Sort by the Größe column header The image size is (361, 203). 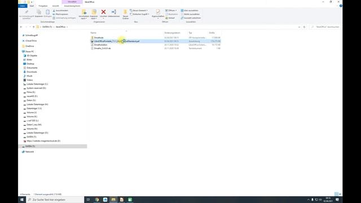click(212, 33)
